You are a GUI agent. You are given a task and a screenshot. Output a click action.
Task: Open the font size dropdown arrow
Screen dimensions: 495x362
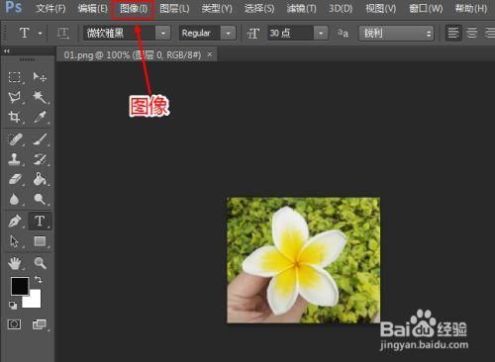click(x=321, y=34)
